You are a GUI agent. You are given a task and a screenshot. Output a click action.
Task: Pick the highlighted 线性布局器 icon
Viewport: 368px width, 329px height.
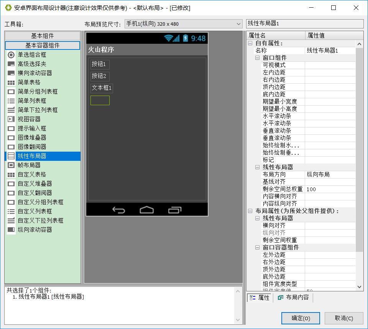coord(11,156)
